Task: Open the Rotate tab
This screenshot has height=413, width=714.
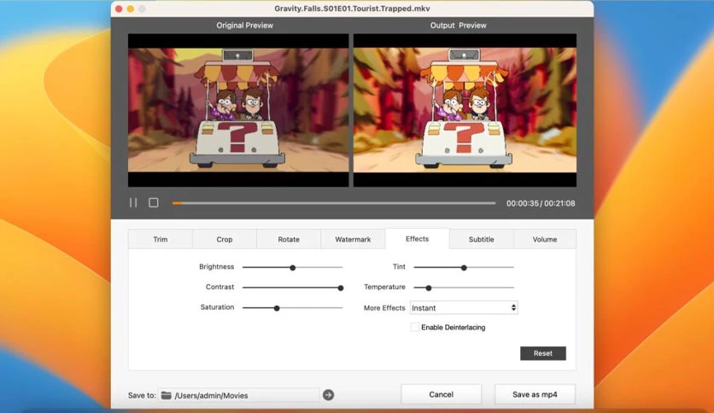Action: [289, 239]
